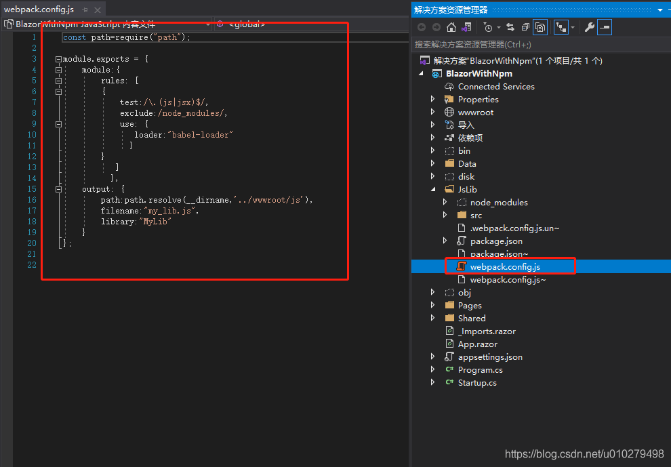This screenshot has height=467, width=671.
Task: Close the webpack.config.js tab
Action: pyautogui.click(x=98, y=9)
